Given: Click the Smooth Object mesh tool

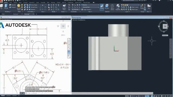Looking at the screenshot, I should point(19,7).
